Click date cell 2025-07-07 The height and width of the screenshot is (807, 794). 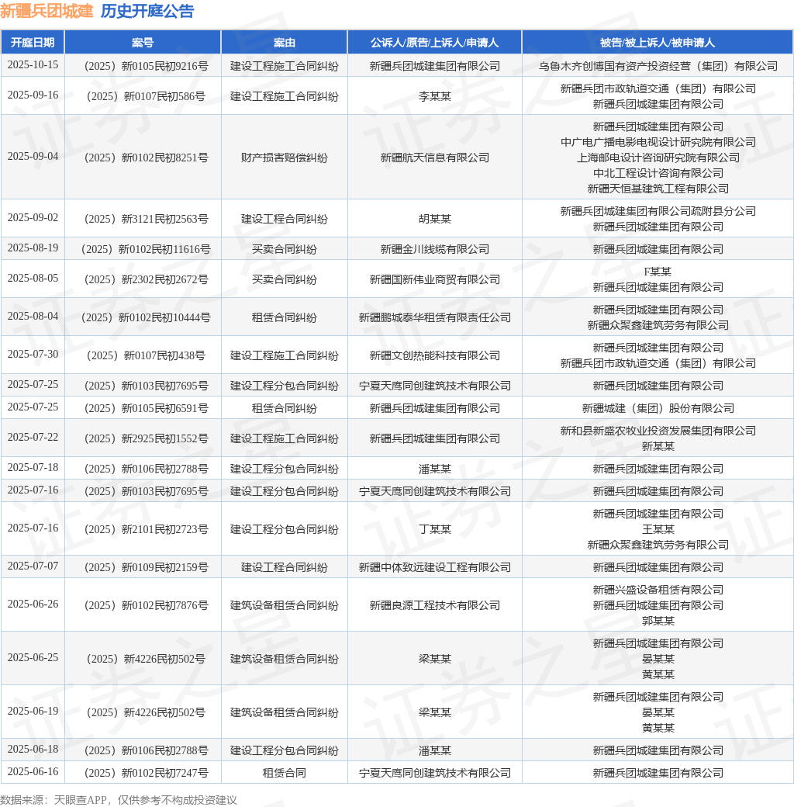point(33,566)
